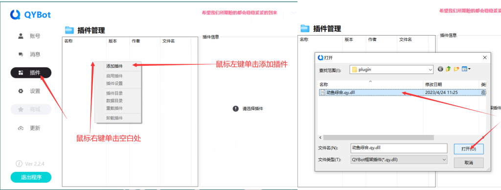The image size is (501, 190).
Task: Close the 打开 dialog with X
Action: (x=485, y=57)
